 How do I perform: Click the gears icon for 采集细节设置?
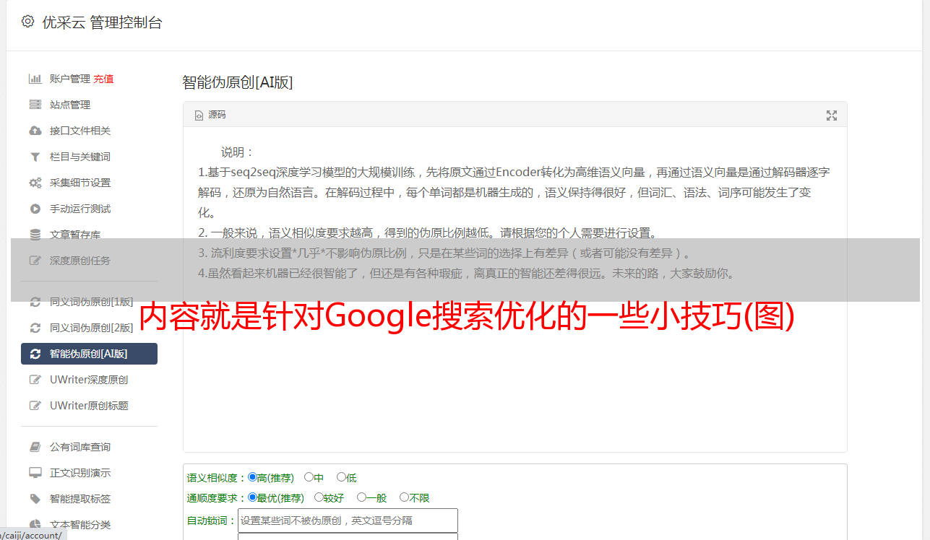pos(35,183)
